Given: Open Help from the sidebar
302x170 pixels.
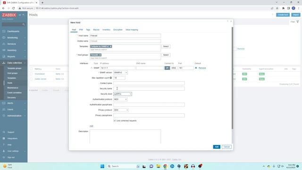Looking at the screenshot, I should pyautogui.click(x=9, y=145).
